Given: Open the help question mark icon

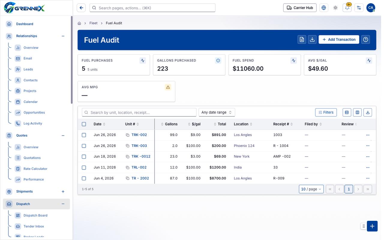Looking at the screenshot, I should tap(365, 40).
